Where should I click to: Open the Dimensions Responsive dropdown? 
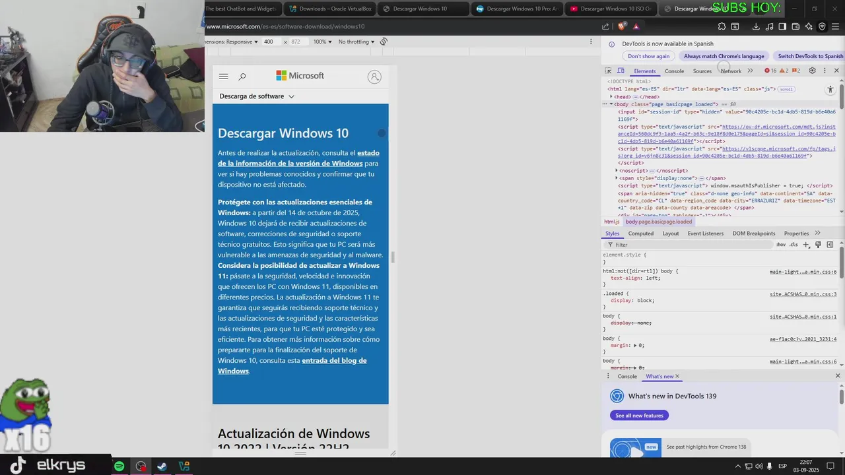[x=232, y=42]
